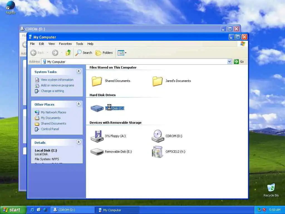Open Shared Documents link in Other Places
285x214 pixels.
click(x=53, y=123)
